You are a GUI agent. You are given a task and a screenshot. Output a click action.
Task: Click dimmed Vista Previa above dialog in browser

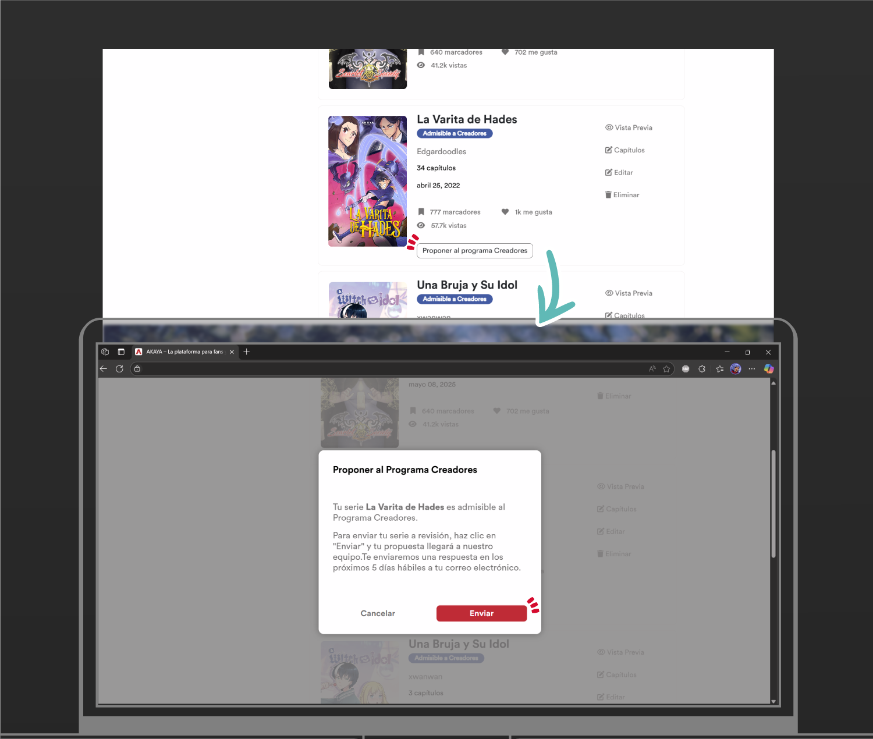tap(620, 486)
